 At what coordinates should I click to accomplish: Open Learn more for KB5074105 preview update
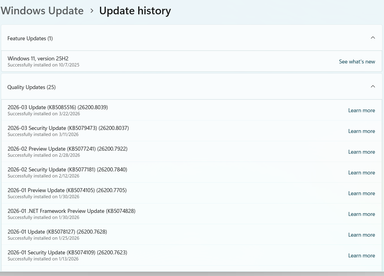point(361,193)
